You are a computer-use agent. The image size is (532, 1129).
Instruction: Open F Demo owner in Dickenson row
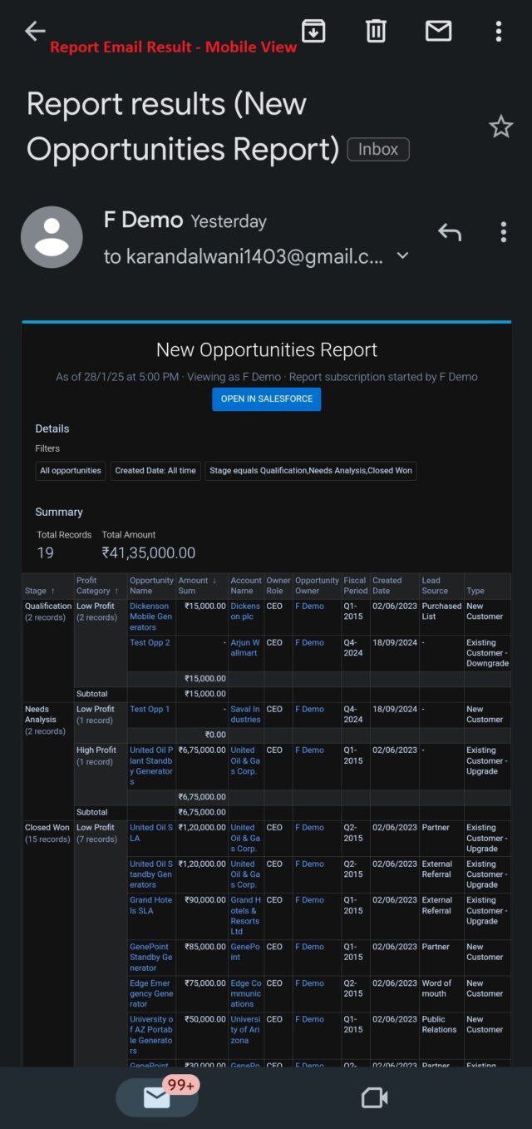[309, 607]
